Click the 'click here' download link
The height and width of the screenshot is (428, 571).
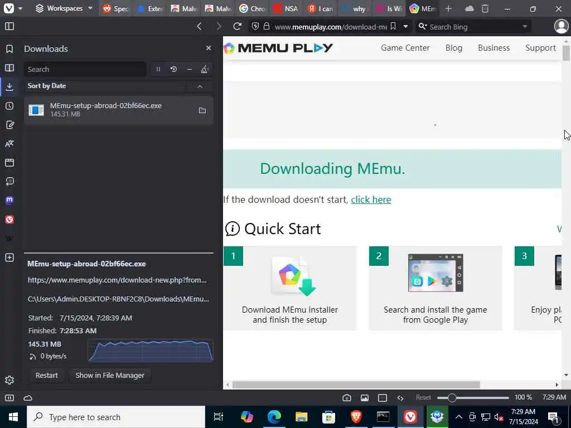371,200
